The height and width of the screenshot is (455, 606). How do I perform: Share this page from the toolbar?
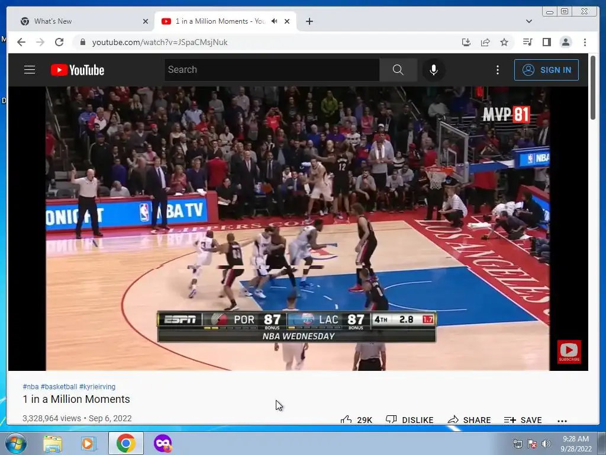pyautogui.click(x=485, y=42)
